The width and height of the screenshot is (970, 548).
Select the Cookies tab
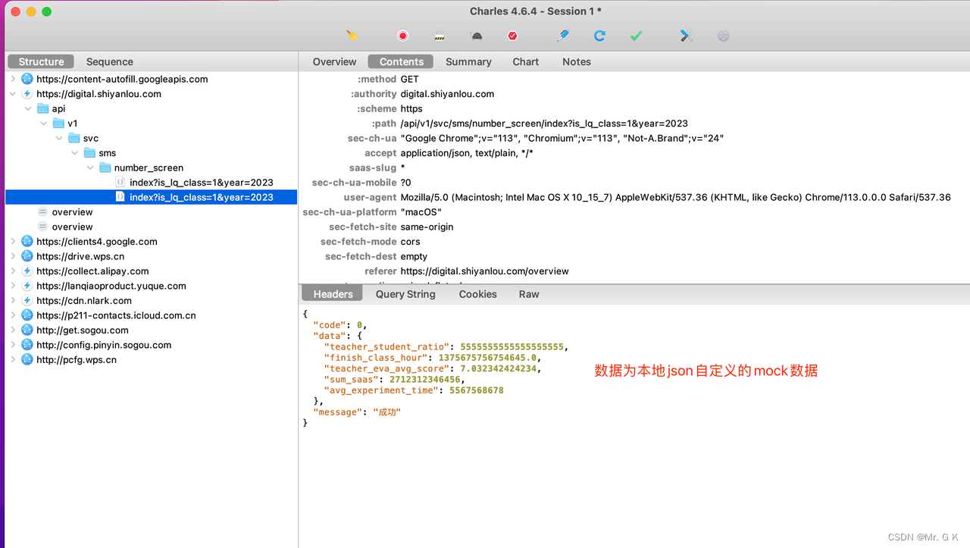[x=477, y=294]
